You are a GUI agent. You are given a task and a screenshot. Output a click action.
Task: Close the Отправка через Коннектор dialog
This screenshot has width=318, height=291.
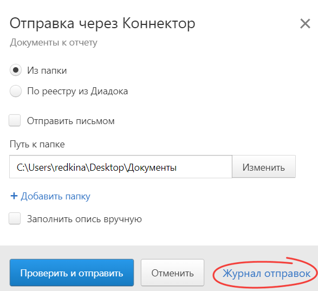click(x=305, y=24)
